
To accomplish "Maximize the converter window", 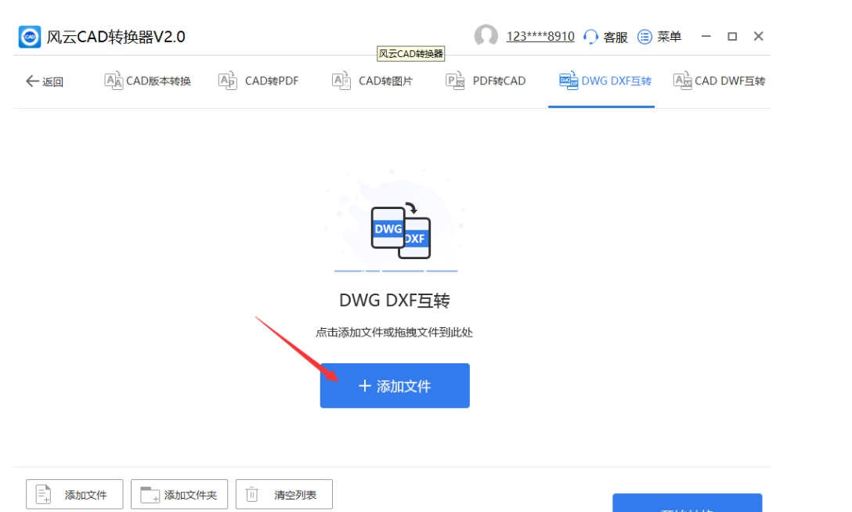I will click(732, 36).
